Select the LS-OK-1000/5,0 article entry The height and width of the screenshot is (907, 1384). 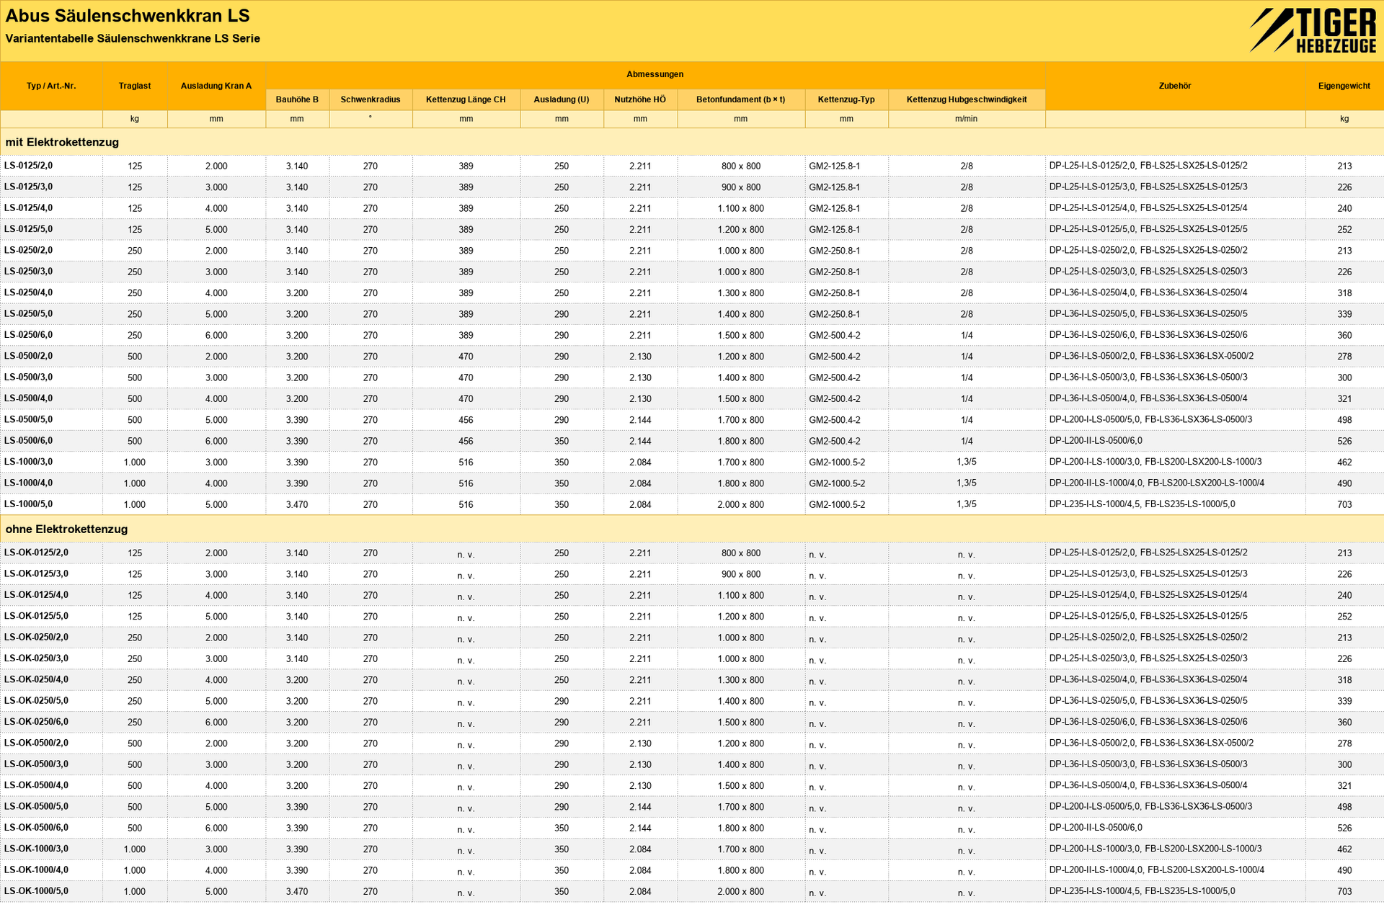[x=36, y=891]
